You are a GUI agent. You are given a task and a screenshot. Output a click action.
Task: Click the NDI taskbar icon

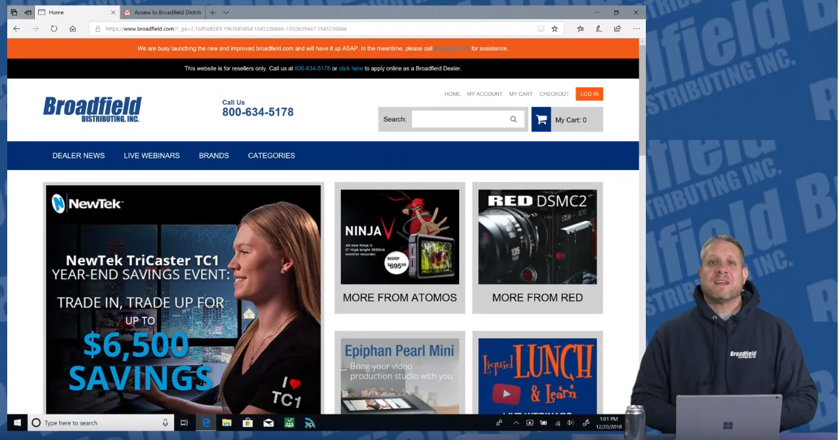click(309, 423)
